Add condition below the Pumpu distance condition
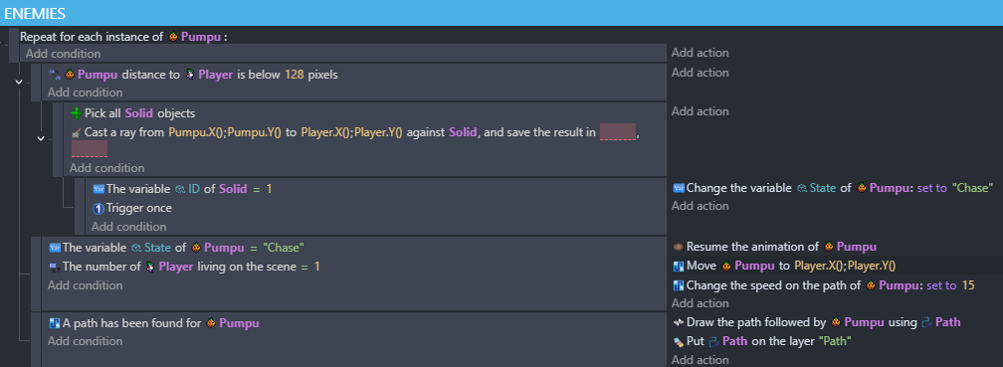 tap(86, 92)
